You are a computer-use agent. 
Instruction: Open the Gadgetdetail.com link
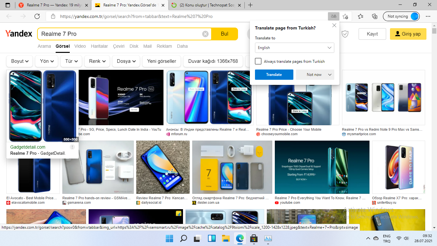(28, 147)
